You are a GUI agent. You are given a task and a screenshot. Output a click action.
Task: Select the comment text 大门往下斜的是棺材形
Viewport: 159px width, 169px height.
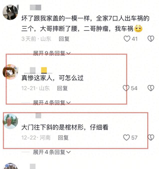[x=52, y=127]
